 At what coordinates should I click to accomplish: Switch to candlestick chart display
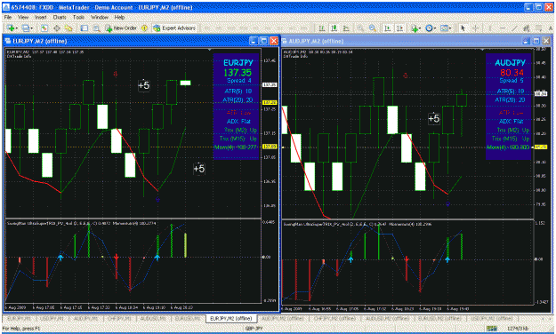[x=334, y=28]
